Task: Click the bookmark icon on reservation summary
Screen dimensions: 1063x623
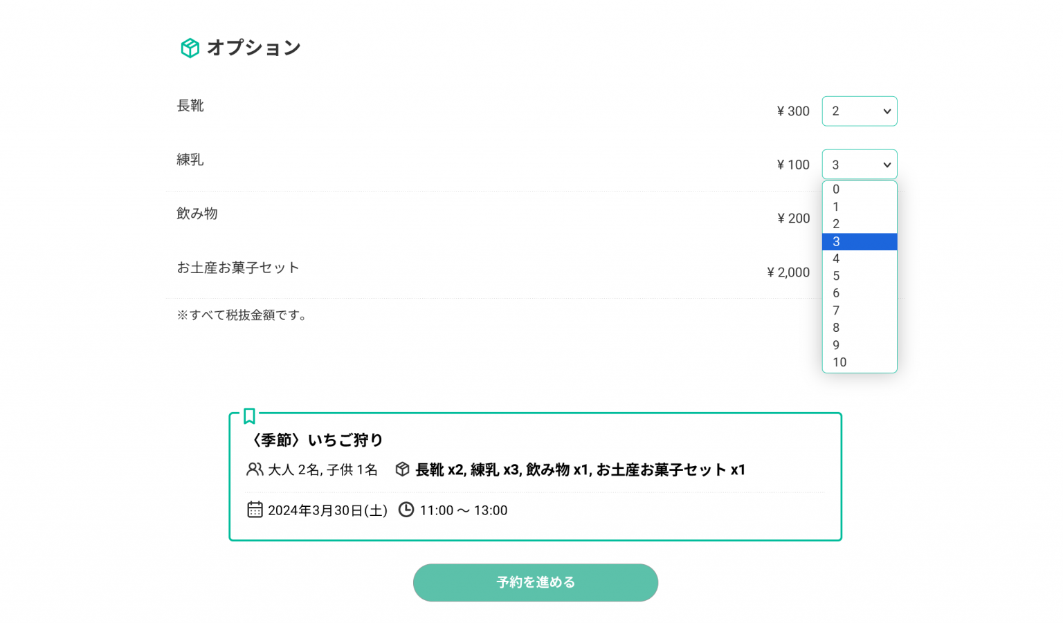Action: coord(249,416)
